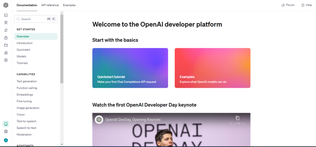The height and width of the screenshot is (147, 316).
Task: Open the Vision page
Action: [x=21, y=115]
